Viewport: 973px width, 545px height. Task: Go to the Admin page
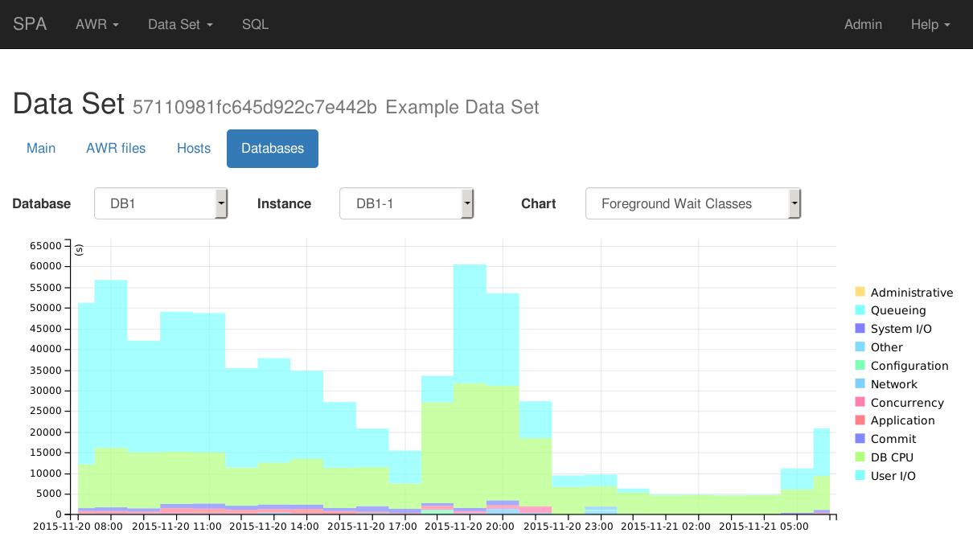tap(863, 24)
